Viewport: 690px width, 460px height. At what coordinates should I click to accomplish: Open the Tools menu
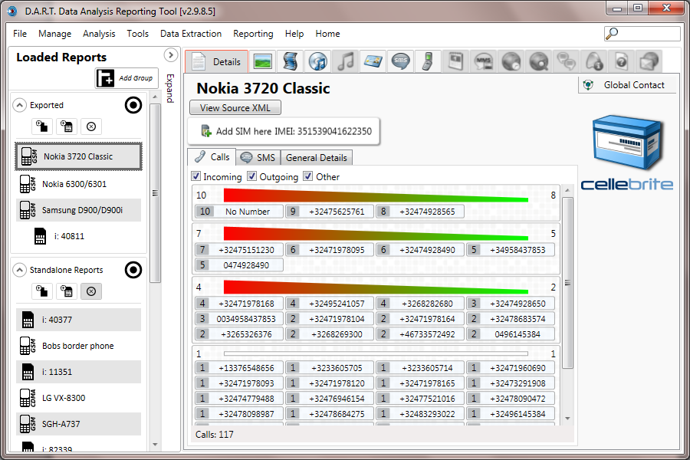pos(138,34)
